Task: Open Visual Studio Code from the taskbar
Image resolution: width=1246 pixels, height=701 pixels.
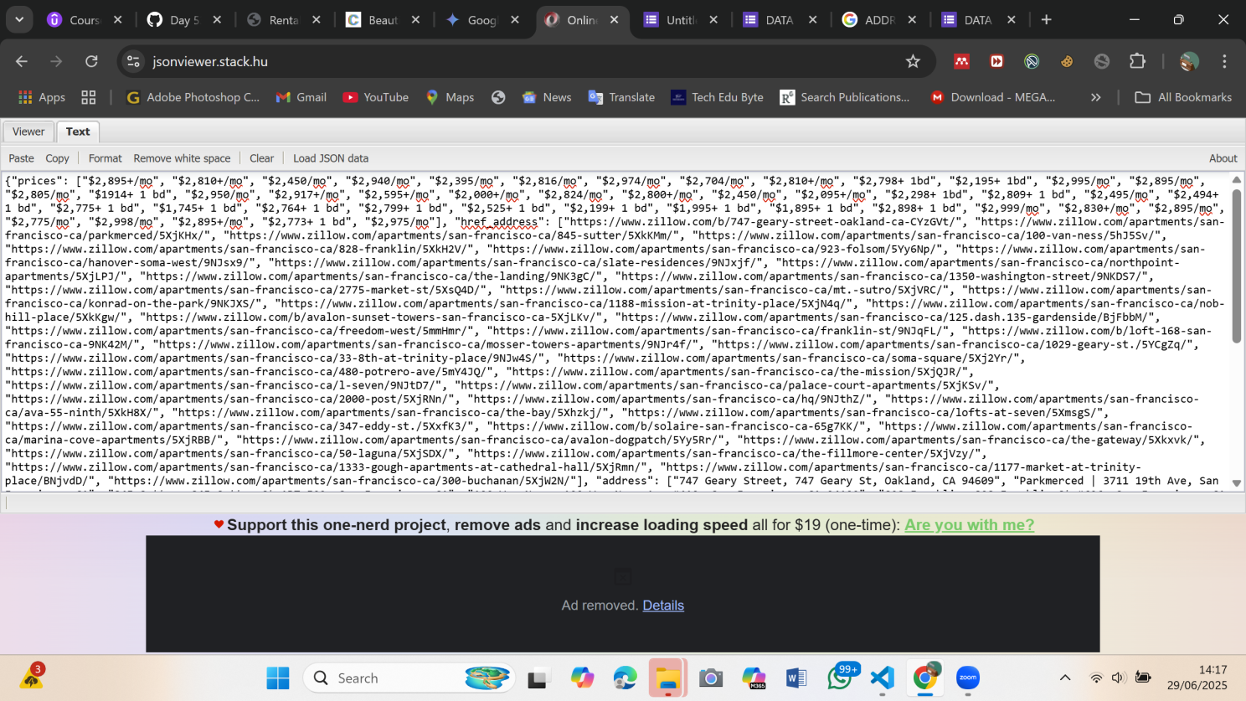Action: click(x=883, y=678)
